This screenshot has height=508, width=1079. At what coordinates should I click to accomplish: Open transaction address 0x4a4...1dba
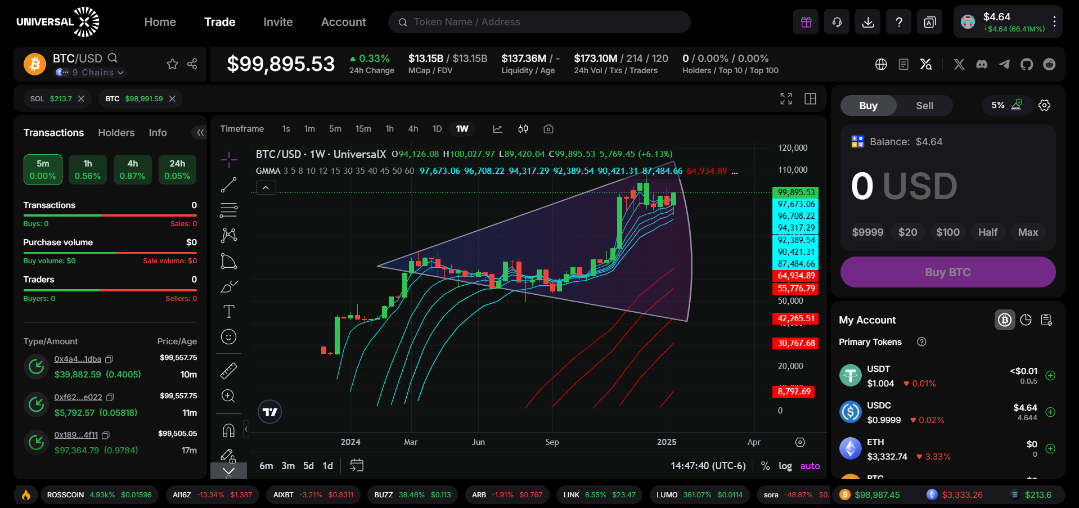click(78, 359)
